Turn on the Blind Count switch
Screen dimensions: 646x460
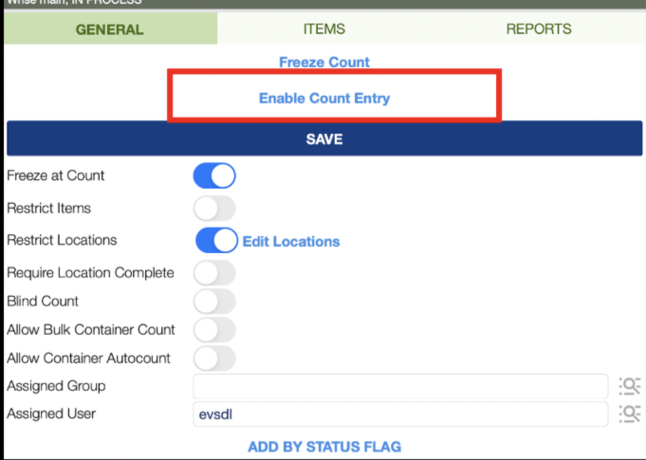(214, 302)
